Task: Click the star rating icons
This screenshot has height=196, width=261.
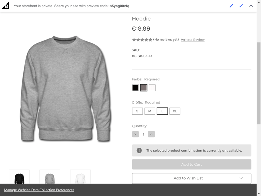Action: pyautogui.click(x=142, y=40)
